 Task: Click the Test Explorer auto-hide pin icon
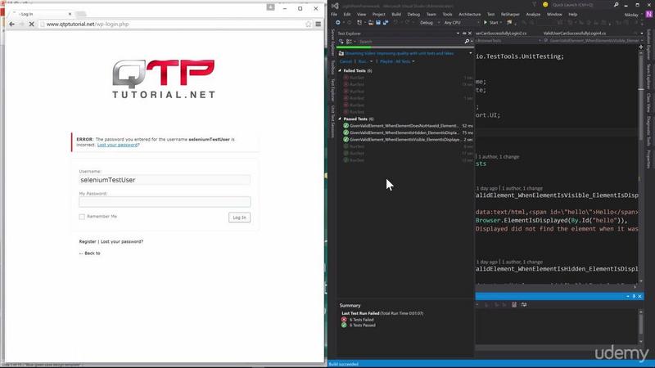point(464,34)
